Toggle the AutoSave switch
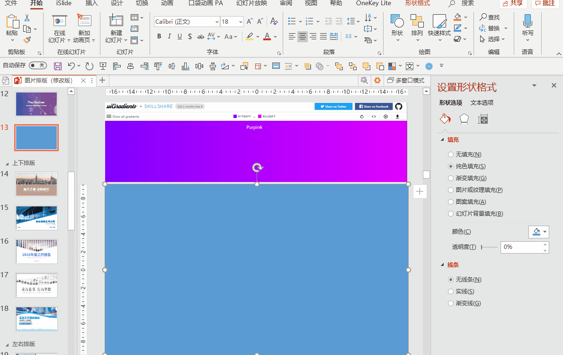This screenshot has height=355, width=563. [38, 65]
